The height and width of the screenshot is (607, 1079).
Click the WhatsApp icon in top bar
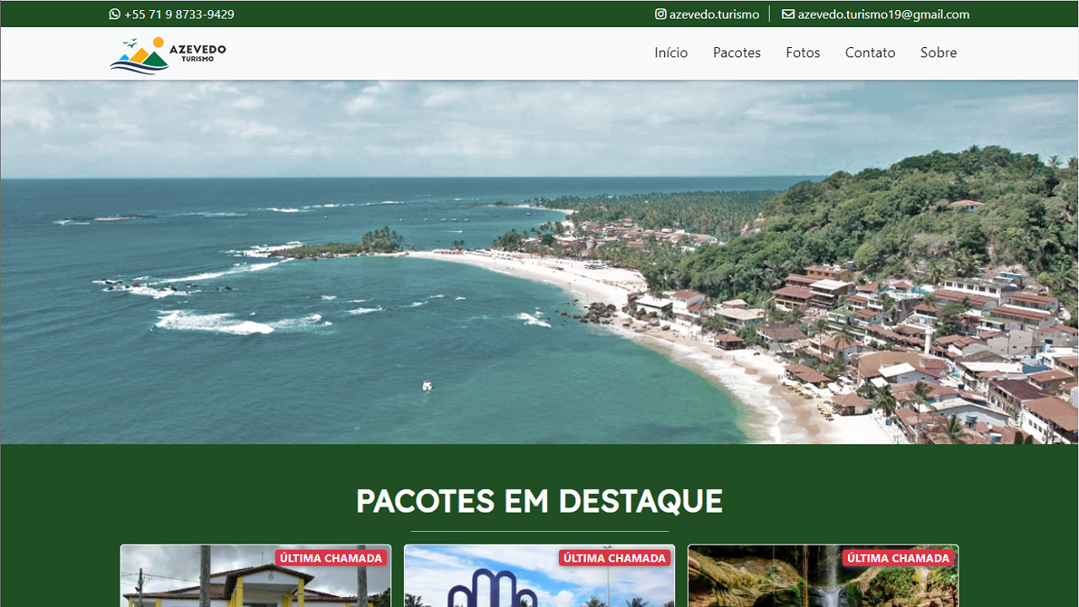click(x=115, y=14)
